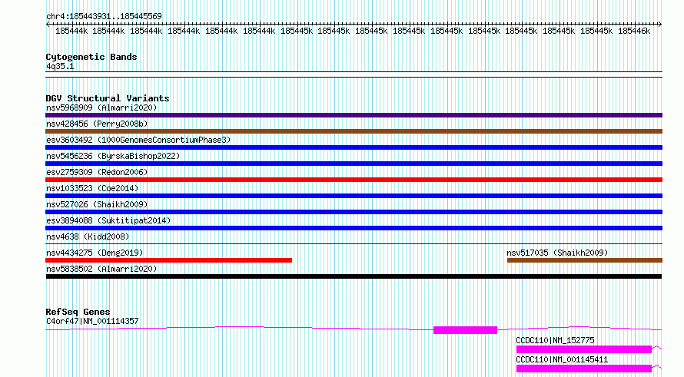The height and width of the screenshot is (377, 684).
Task: Click the Cytogenetic Bands track heading
Action: 91,57
